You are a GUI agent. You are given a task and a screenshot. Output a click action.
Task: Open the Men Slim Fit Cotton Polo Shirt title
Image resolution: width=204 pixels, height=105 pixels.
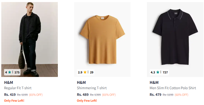173,88
